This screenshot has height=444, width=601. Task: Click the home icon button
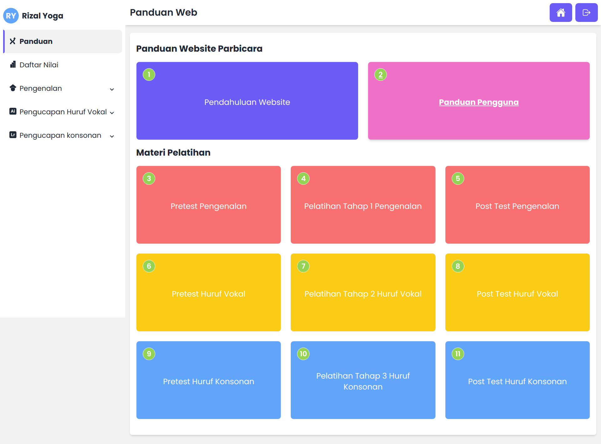[561, 13]
